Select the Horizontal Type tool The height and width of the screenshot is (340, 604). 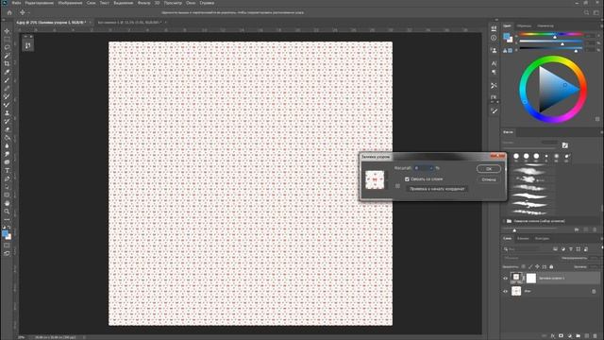(x=7, y=170)
